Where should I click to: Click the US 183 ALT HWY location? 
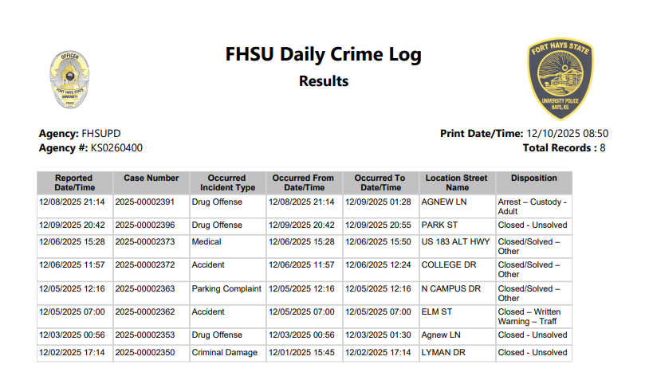click(454, 242)
